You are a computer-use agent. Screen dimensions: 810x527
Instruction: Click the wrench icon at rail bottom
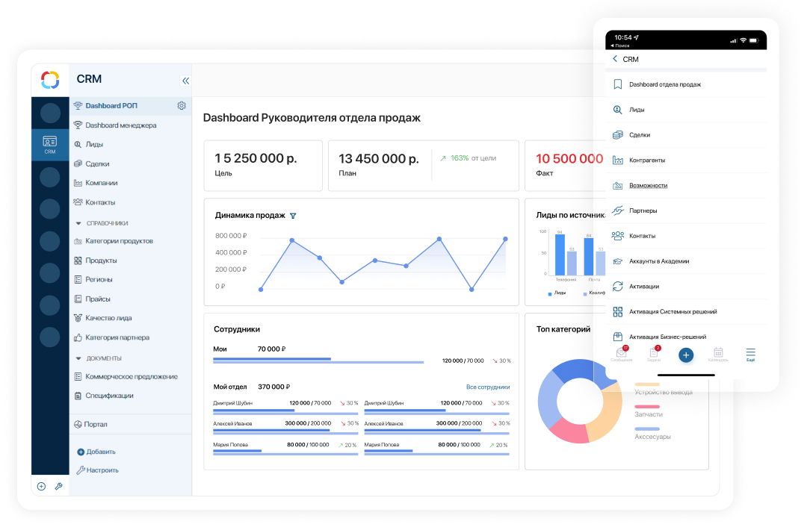point(59,486)
